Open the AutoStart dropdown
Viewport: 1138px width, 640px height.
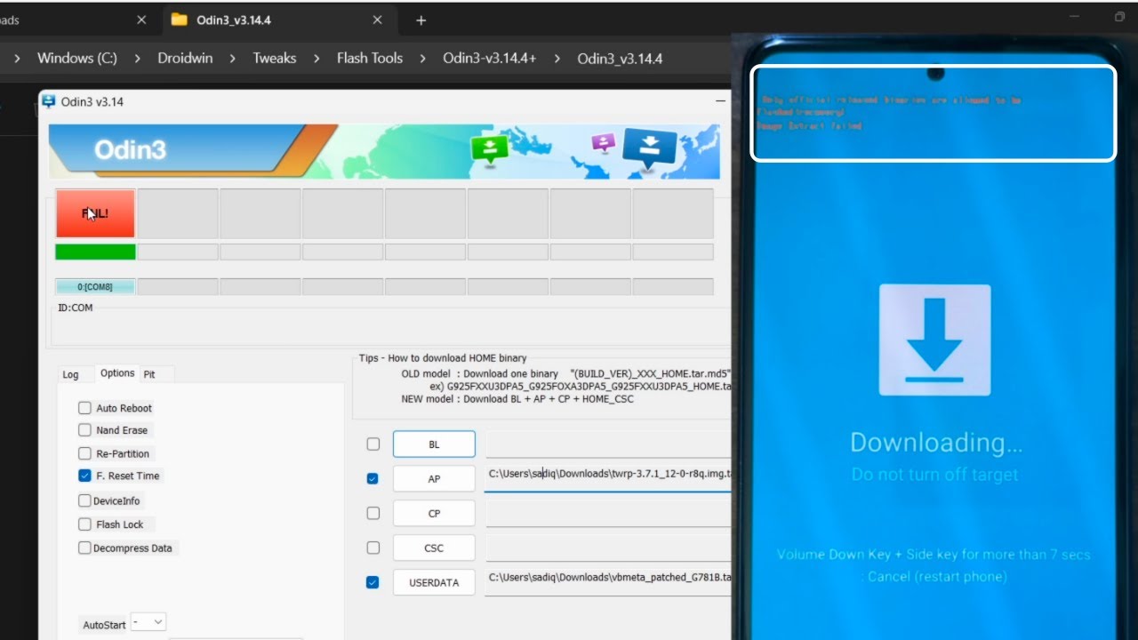[x=148, y=622]
